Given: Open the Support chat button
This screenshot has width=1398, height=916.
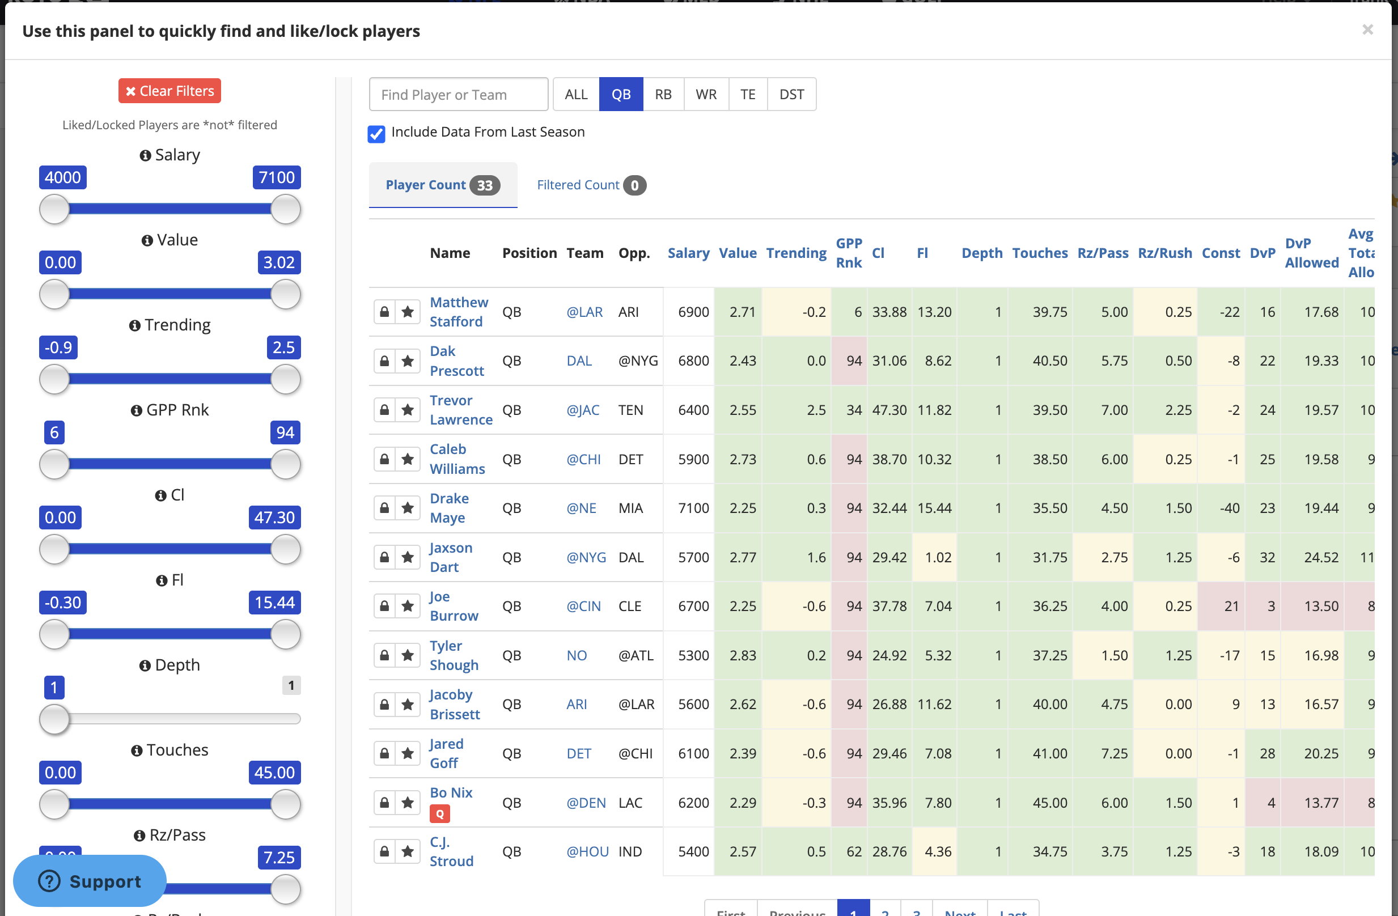Looking at the screenshot, I should tap(90, 881).
